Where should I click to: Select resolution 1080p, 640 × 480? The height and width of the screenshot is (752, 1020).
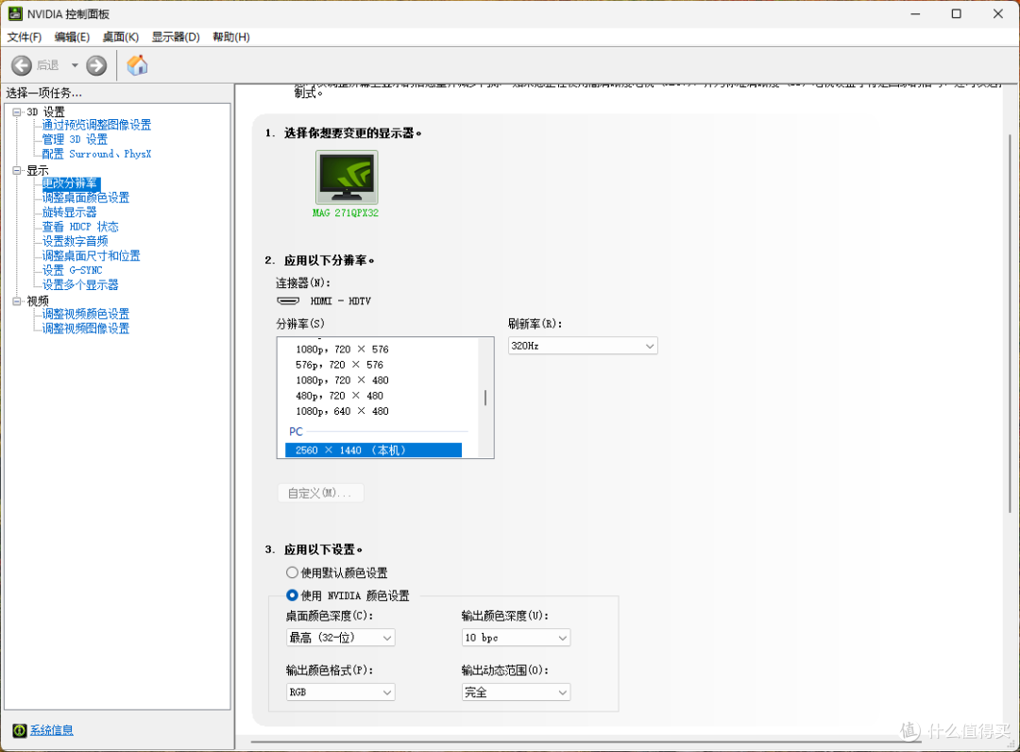point(342,411)
